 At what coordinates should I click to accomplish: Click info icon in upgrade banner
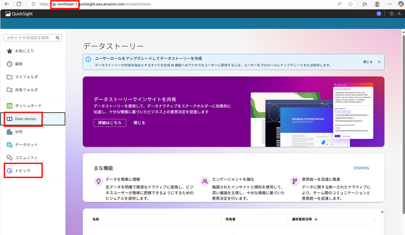88,59
